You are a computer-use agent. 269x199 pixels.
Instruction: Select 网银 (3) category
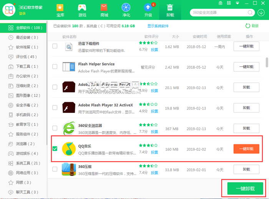tap(23, 182)
